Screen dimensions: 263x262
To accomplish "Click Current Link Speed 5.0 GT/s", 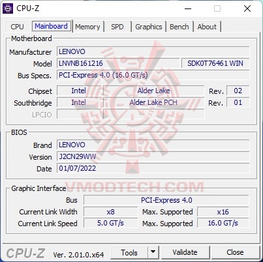I will click(110, 223).
